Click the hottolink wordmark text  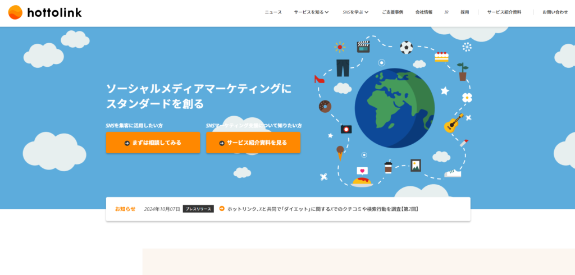pyautogui.click(x=54, y=12)
